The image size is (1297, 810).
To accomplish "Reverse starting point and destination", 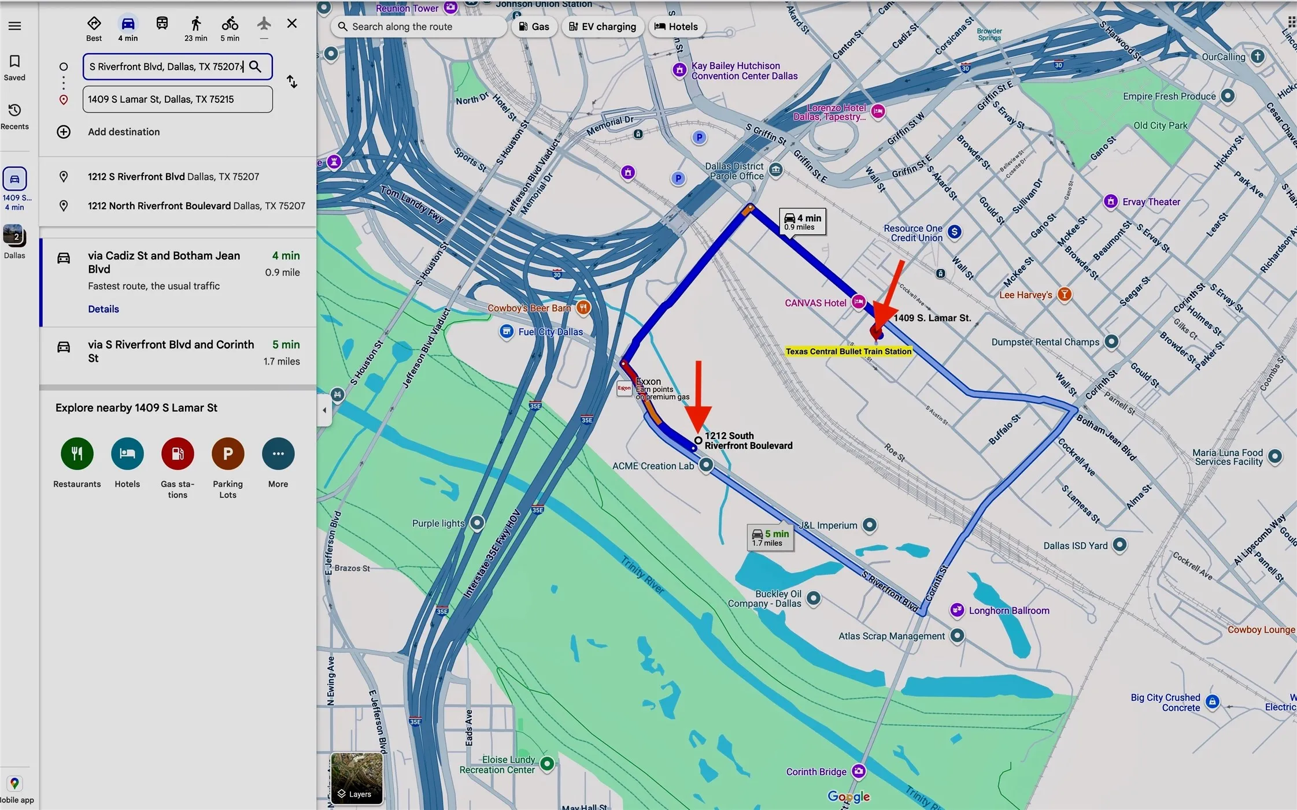I will 292,81.
